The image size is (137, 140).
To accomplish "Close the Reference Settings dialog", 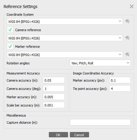I will 132,7.
